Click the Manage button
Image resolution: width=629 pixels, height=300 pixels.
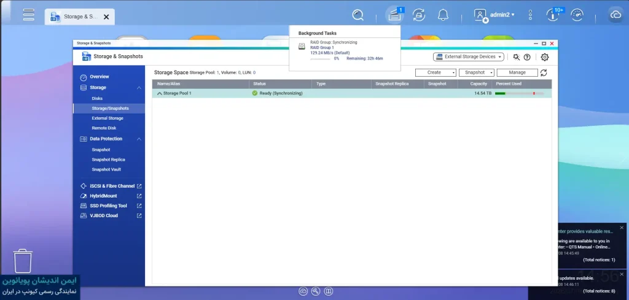coord(517,72)
